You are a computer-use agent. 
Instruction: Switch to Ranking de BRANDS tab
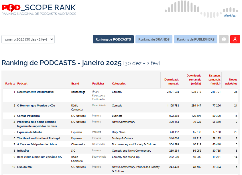coord(154,39)
